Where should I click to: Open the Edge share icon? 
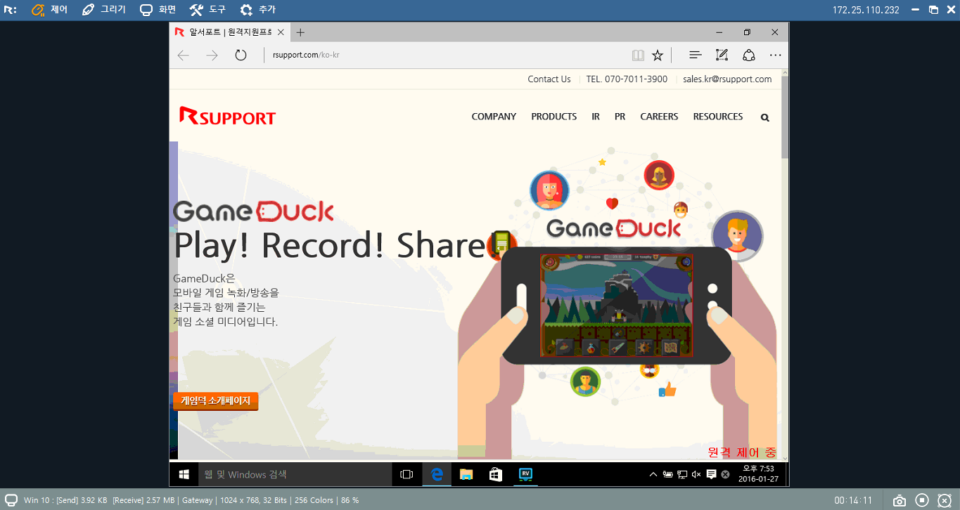point(749,55)
